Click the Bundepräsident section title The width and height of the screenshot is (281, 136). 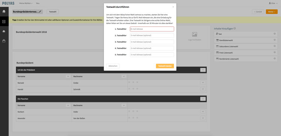[25, 63]
